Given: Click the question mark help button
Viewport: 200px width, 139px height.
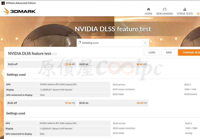Looking at the screenshot, I should pos(145,43).
